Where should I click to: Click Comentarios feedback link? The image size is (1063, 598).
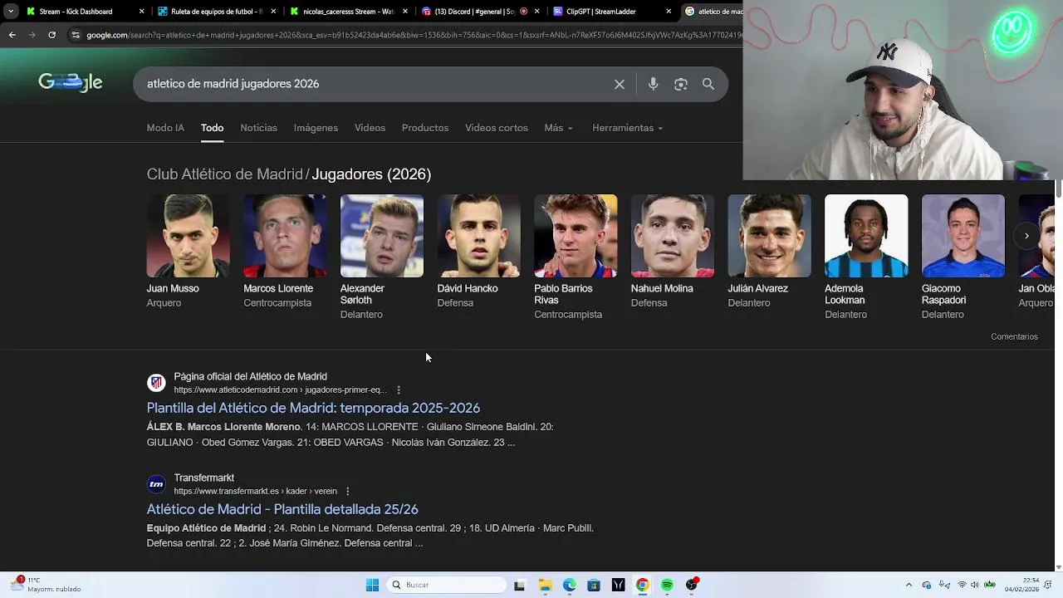[1014, 336]
